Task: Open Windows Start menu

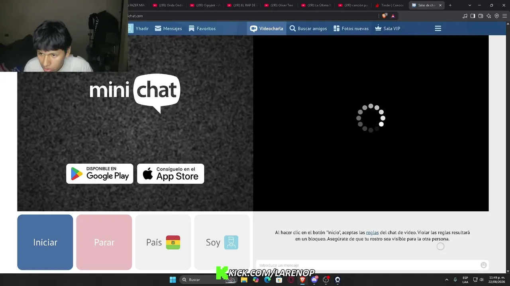Action: [173, 280]
